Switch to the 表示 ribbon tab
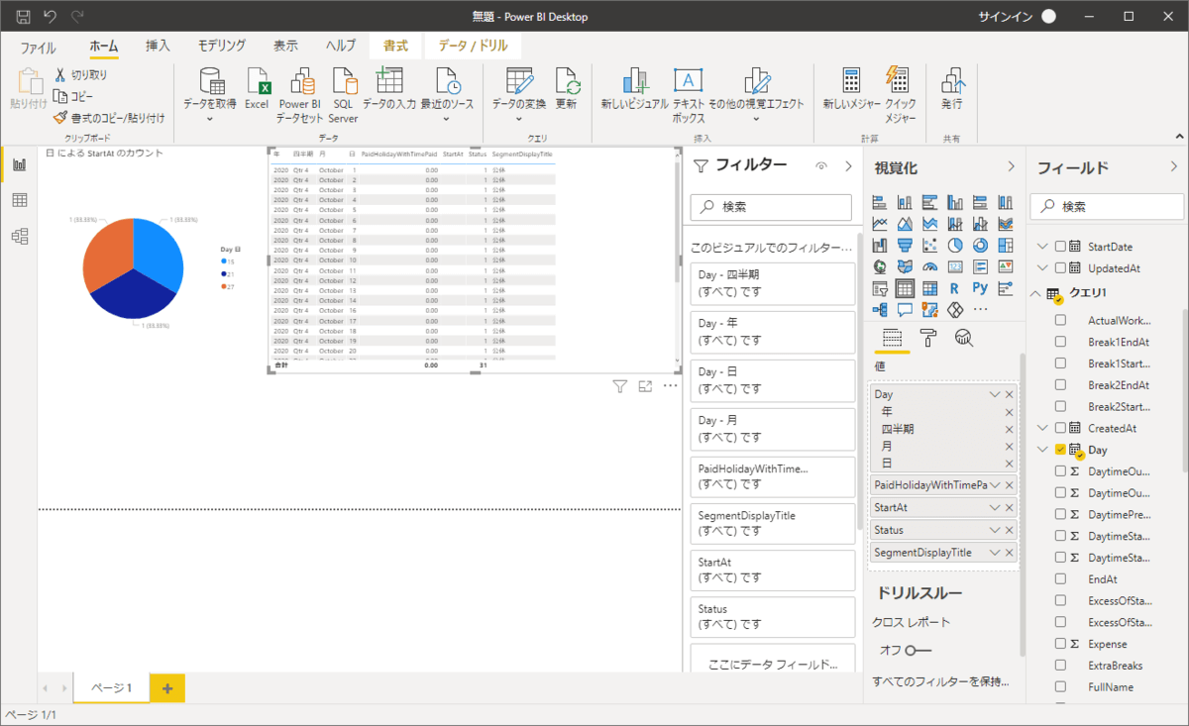Image resolution: width=1189 pixels, height=726 pixels. pos(285,47)
